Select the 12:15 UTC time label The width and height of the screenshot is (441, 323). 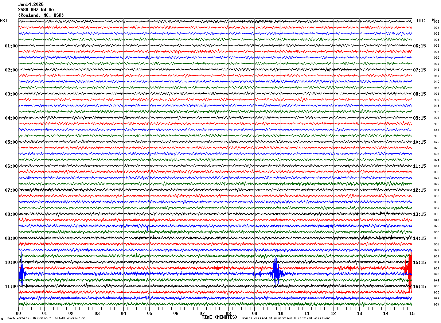coord(420,190)
